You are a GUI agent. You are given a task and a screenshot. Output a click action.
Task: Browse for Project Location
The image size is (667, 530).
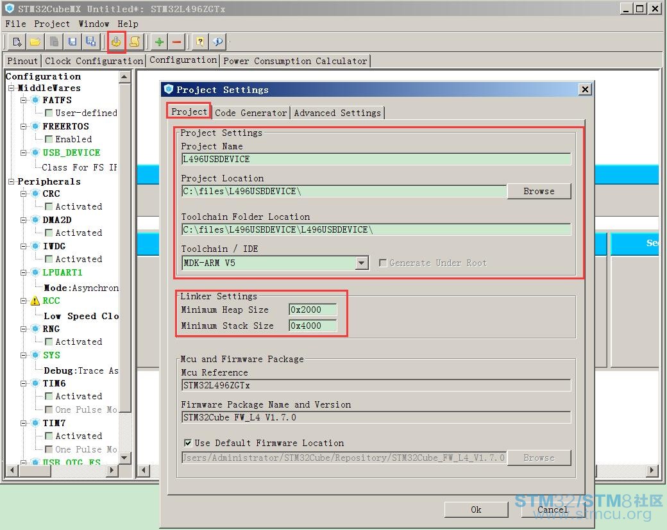click(x=539, y=191)
